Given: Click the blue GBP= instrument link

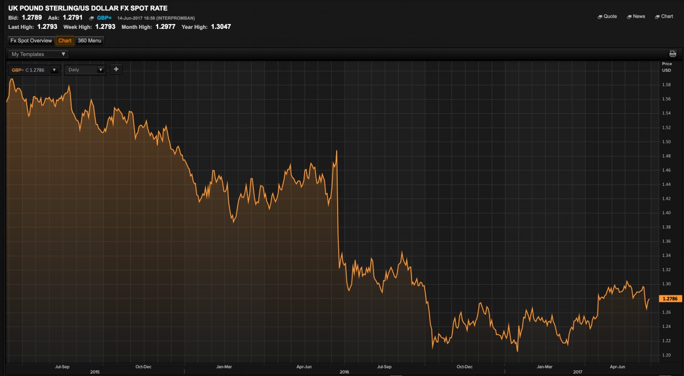Looking at the screenshot, I should pyautogui.click(x=104, y=18).
